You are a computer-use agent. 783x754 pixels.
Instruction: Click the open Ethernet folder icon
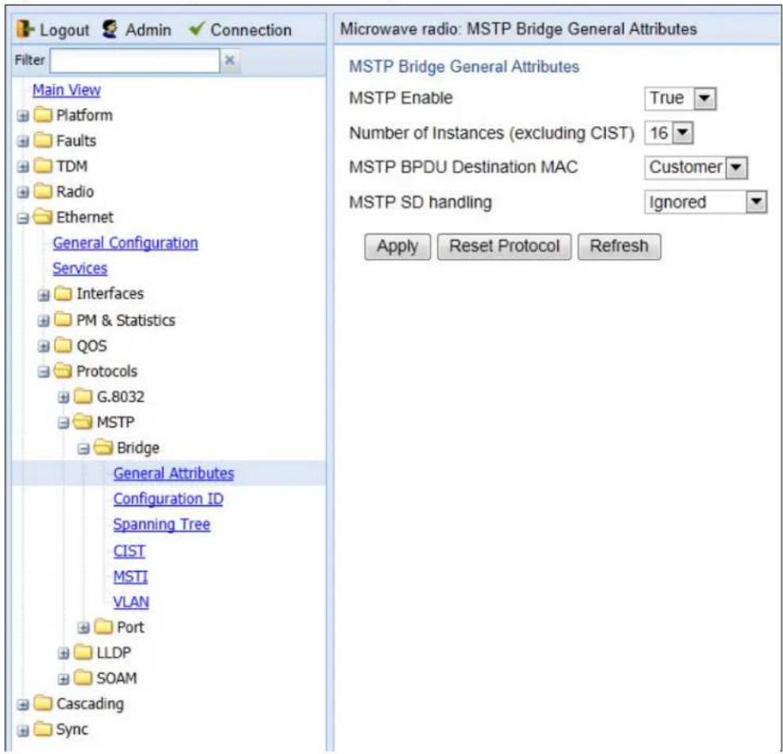pos(43,217)
